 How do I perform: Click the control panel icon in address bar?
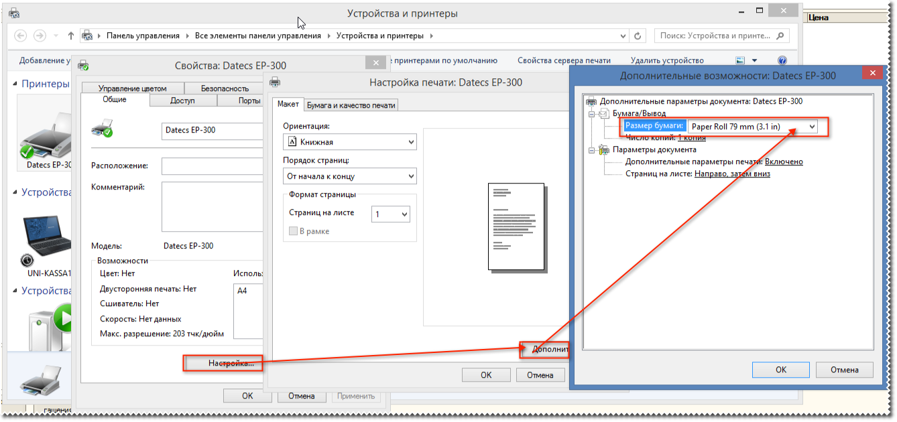(86, 36)
